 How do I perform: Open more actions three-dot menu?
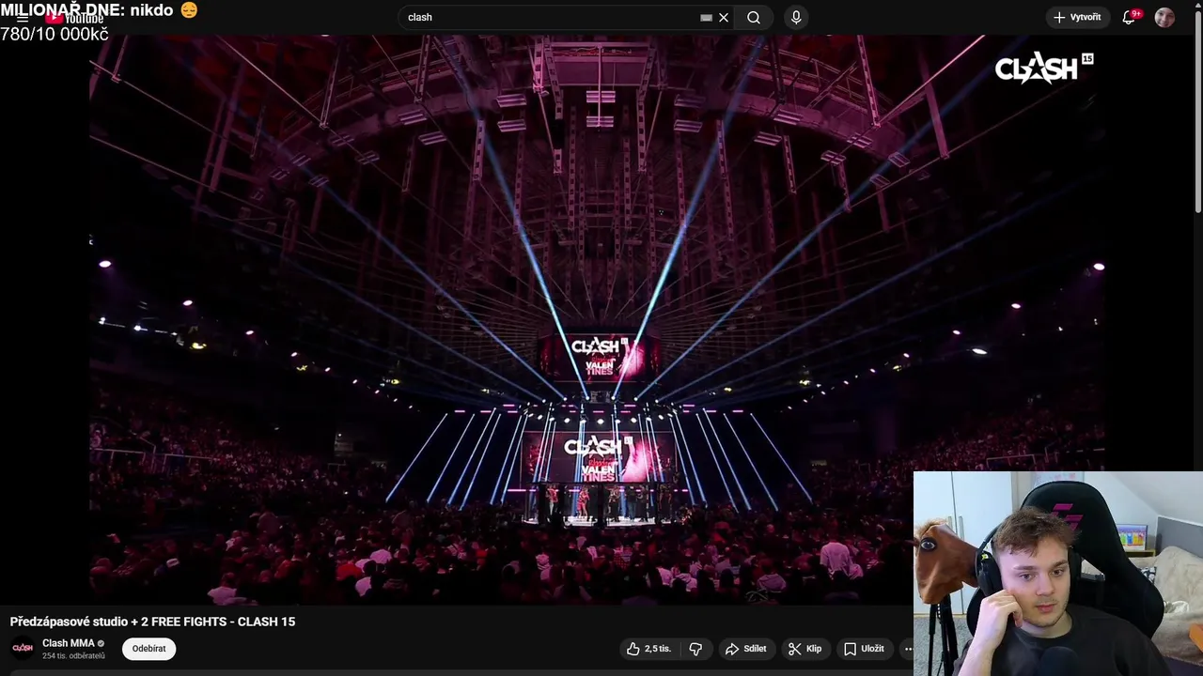coord(907,649)
